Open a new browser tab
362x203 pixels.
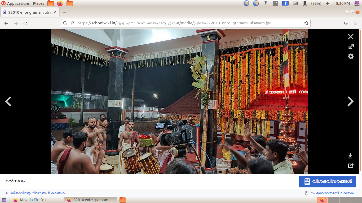(65, 12)
